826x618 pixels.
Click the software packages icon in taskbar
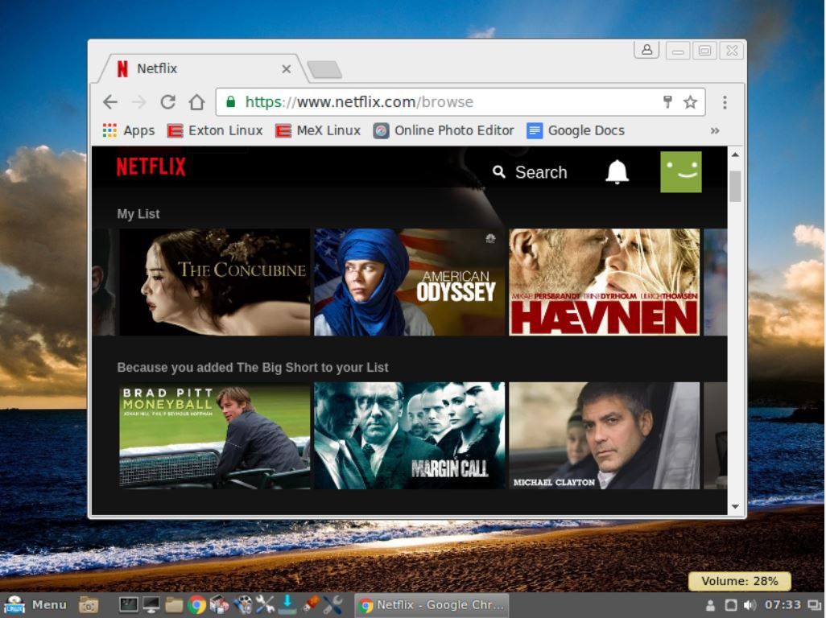coord(219,605)
